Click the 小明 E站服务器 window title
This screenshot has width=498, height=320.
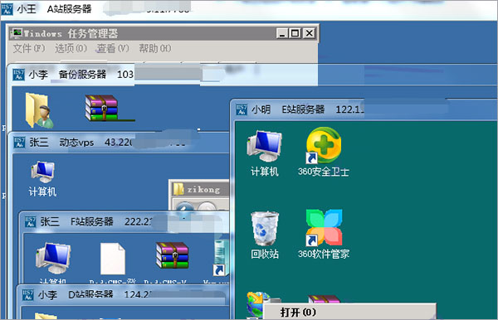[288, 109]
